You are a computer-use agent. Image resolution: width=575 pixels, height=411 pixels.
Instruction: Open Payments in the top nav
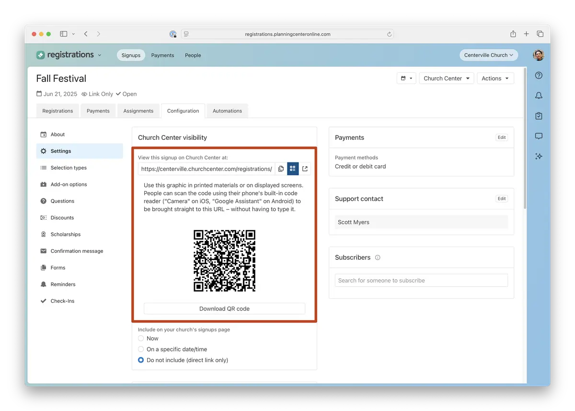(162, 55)
